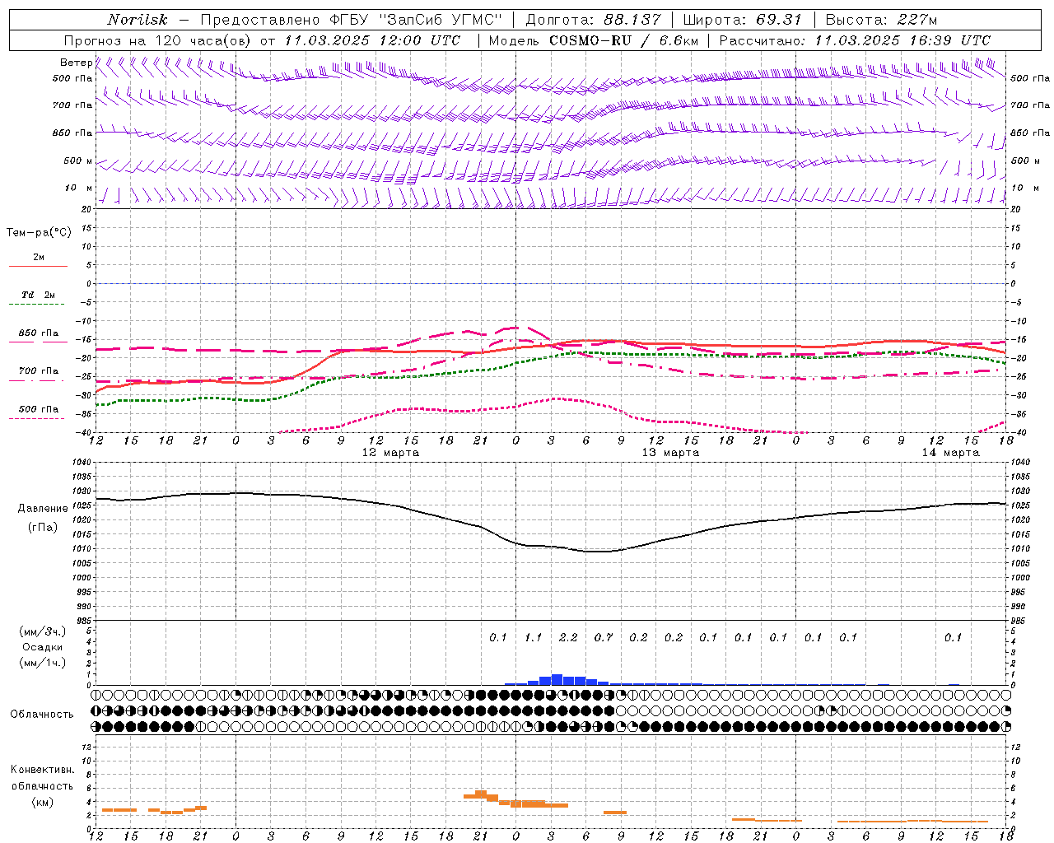Click the 'Прогноз на 120 часа(ов)' forecast text
The image size is (1054, 843).
click(158, 40)
